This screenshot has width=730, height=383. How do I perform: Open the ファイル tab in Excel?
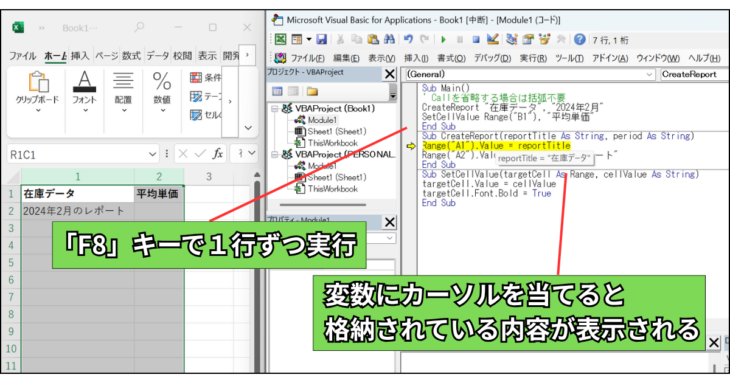23,56
